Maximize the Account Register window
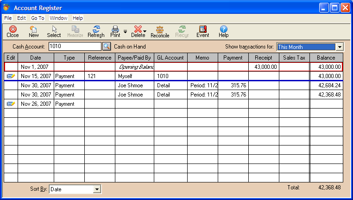353x200 pixels. point(334,8)
